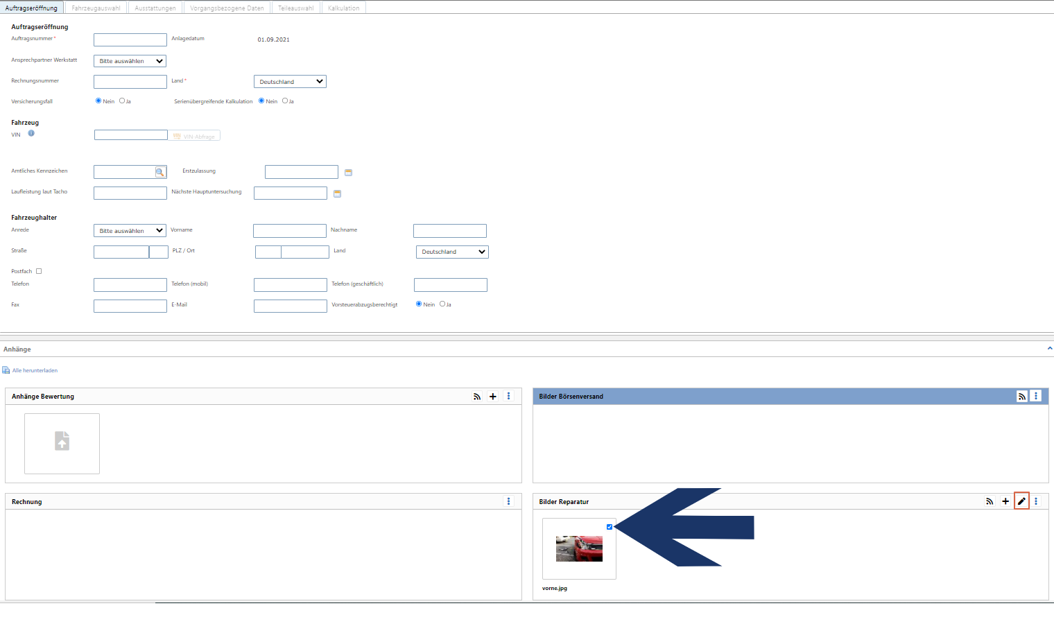Select Vorsteuerabzugsberechtigt Nein radio button
The image size is (1054, 624).
419,304
